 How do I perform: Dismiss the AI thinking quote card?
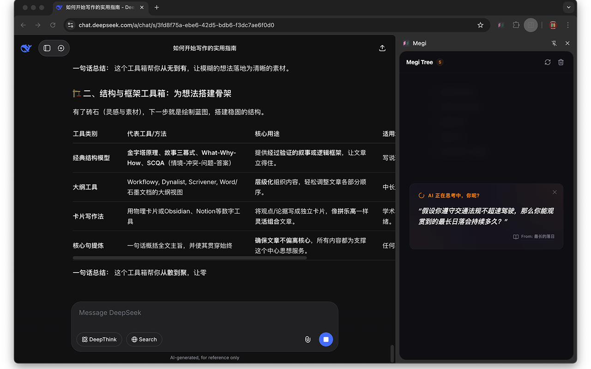pos(555,192)
